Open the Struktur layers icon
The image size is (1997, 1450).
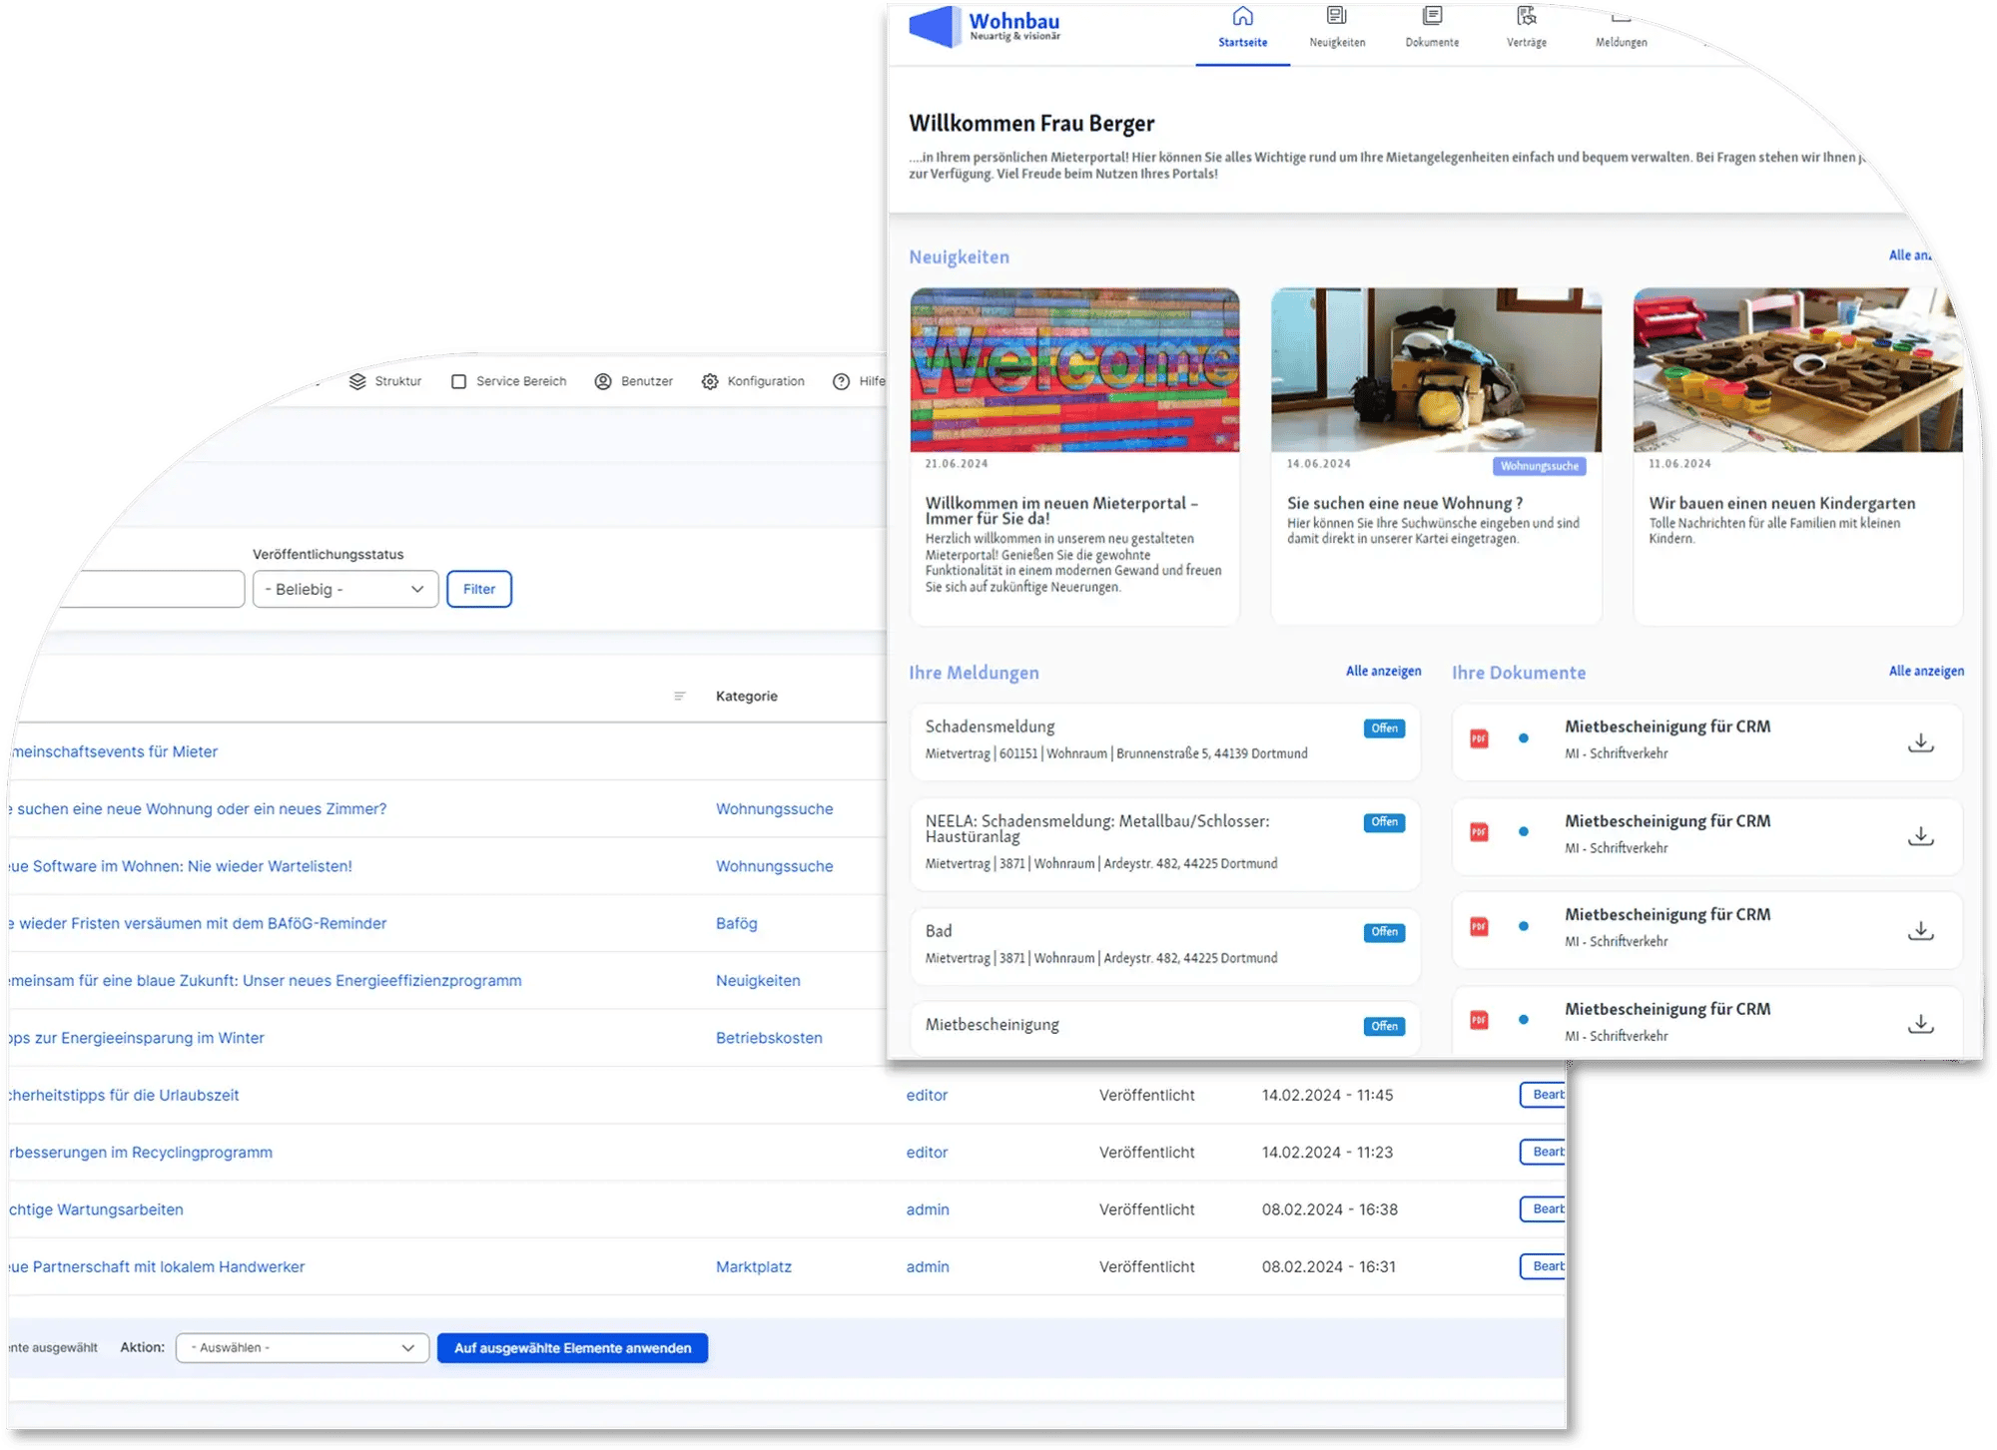[x=356, y=380]
